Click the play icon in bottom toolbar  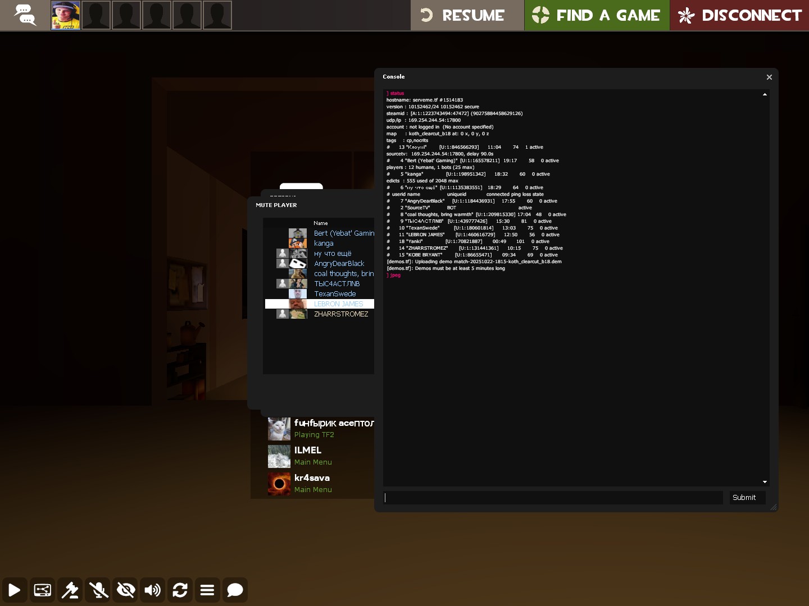point(15,590)
